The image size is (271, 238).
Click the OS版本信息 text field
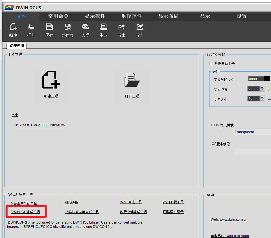[252, 152]
